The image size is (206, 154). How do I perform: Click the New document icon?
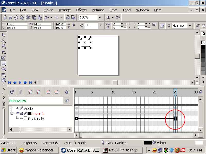tap(5, 17)
